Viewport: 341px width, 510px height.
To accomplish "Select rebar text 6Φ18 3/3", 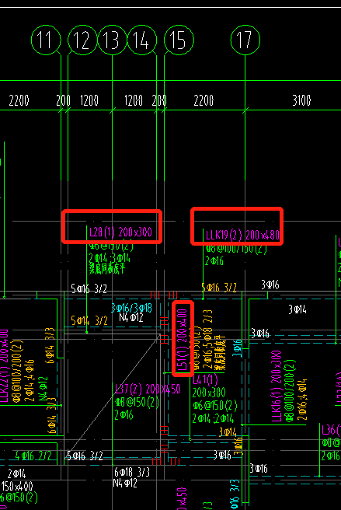I will 132,472.
